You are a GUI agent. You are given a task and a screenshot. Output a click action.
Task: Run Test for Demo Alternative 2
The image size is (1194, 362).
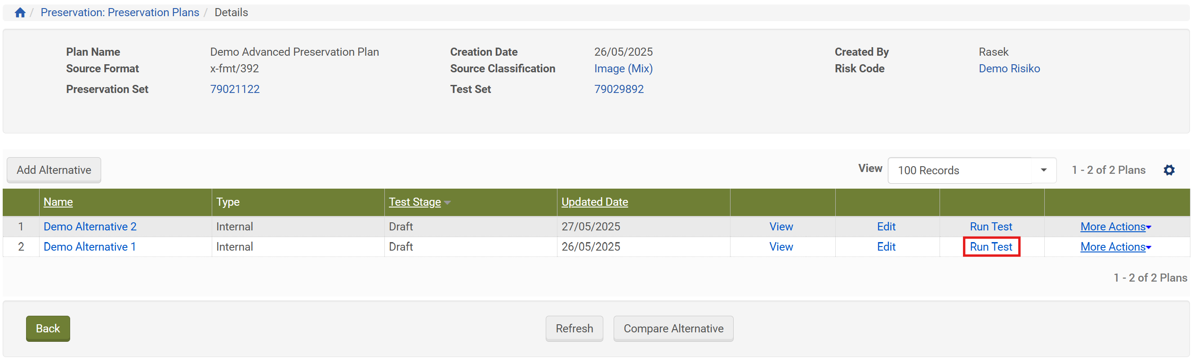990,226
